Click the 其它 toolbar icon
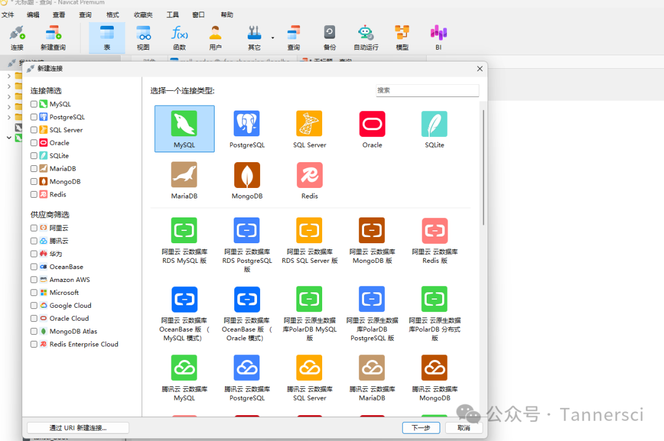The height and width of the screenshot is (441, 664). 254,37
